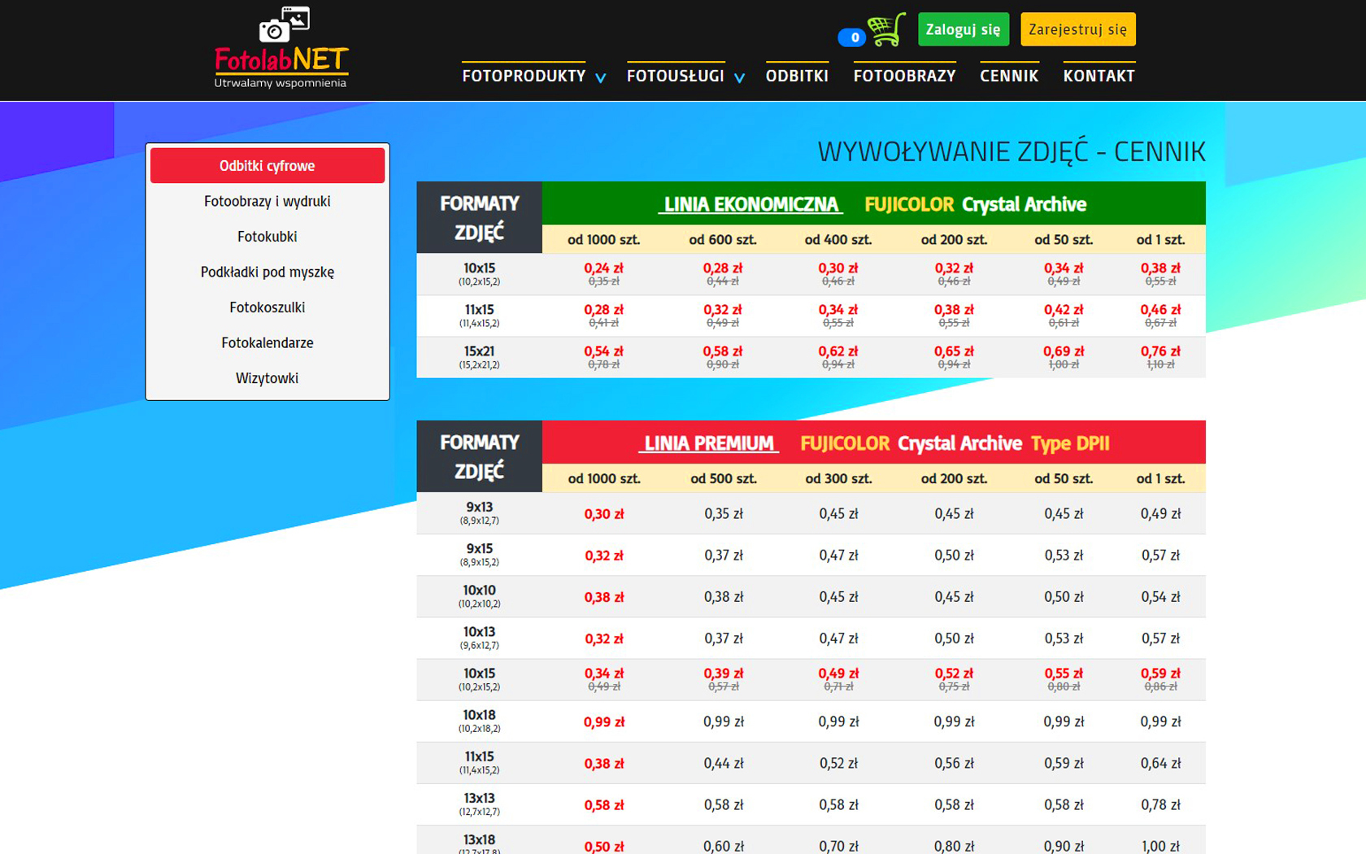Click premium 9x13 format row label
This screenshot has height=854, width=1366.
pos(480,513)
